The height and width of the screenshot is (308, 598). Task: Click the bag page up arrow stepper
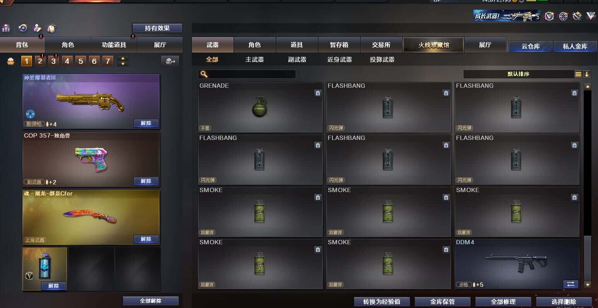pos(123,59)
